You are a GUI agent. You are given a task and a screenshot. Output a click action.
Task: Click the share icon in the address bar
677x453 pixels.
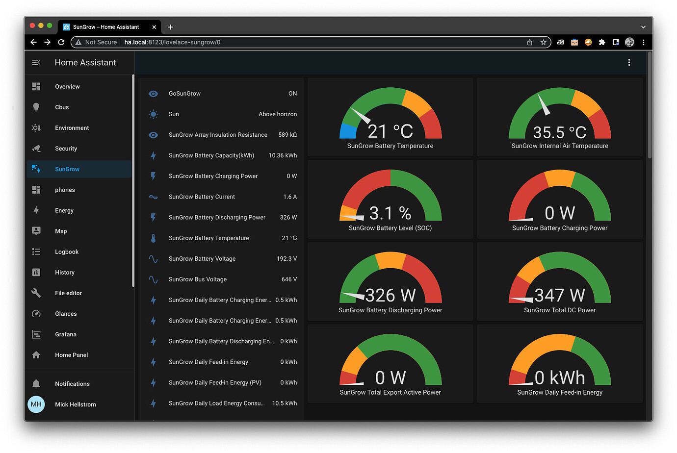[x=530, y=42]
